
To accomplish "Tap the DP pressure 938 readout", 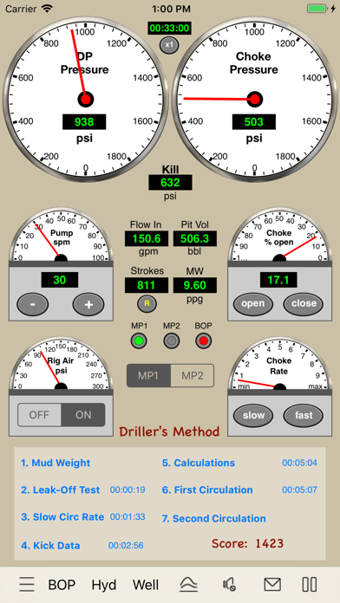I will (x=84, y=122).
